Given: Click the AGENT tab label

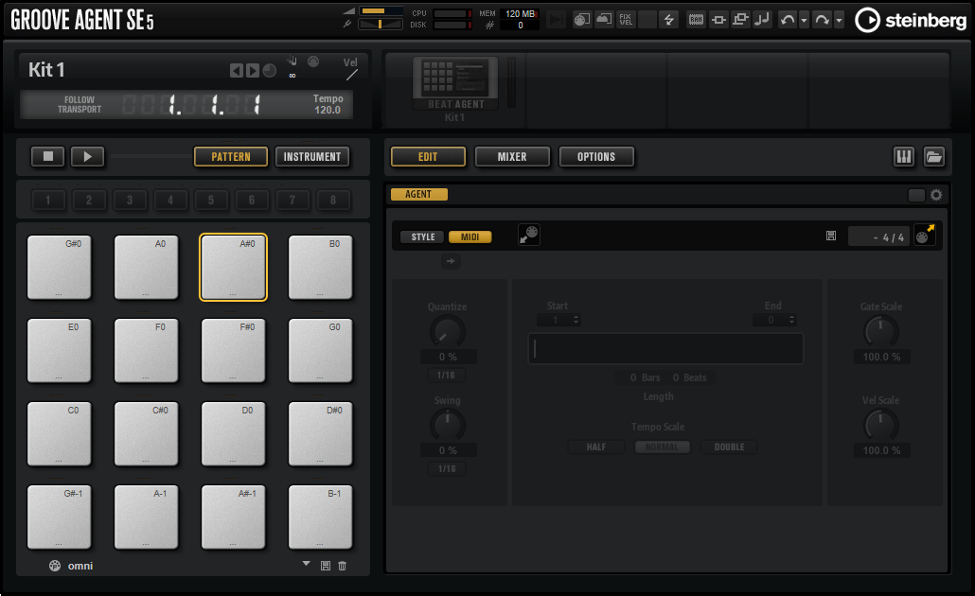Looking at the screenshot, I should [x=418, y=195].
